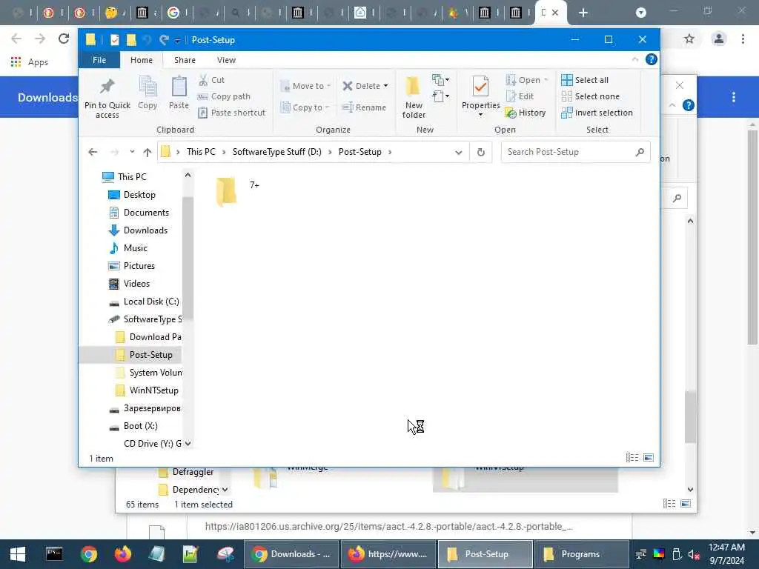The image size is (759, 569).
Task: Open the Easy access dropdown icon
Action: (440, 96)
